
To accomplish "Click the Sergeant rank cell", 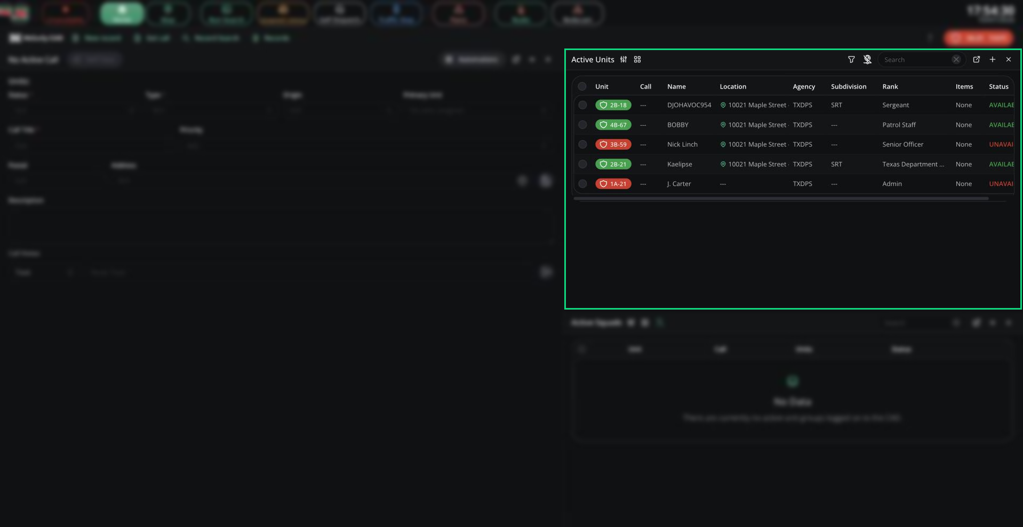I will [x=896, y=105].
